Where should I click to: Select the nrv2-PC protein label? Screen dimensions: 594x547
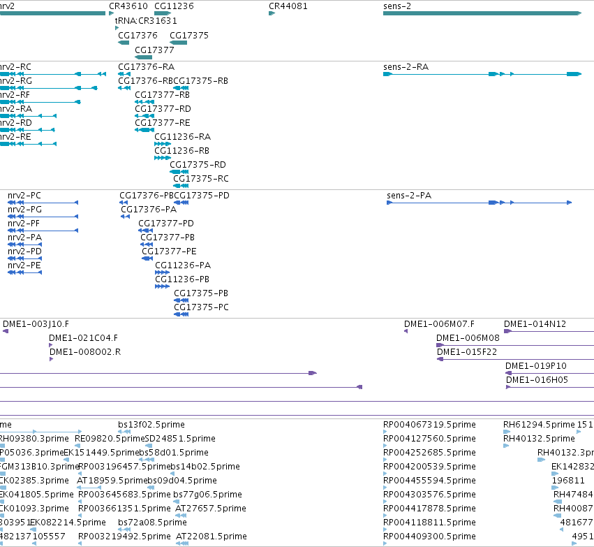pos(24,196)
